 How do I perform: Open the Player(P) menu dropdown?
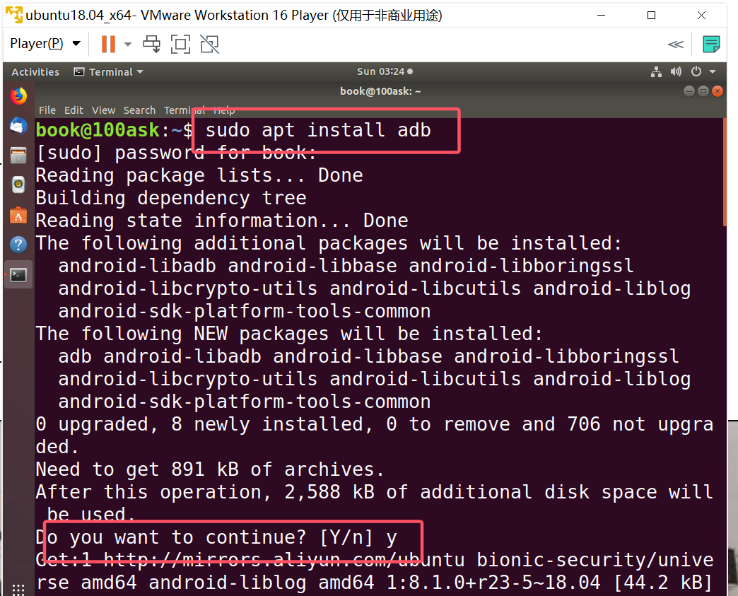click(x=45, y=44)
